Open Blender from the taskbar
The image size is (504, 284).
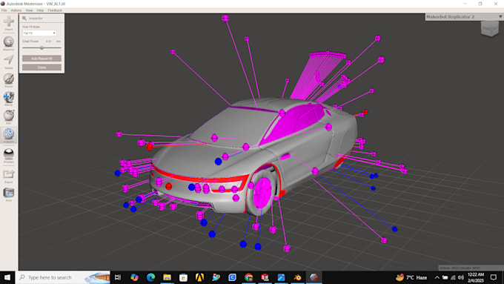pos(297,277)
